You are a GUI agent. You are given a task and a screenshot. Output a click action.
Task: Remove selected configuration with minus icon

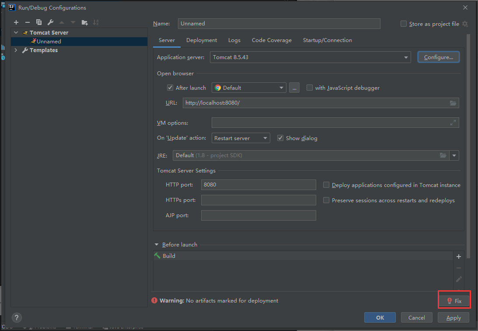pos(28,22)
